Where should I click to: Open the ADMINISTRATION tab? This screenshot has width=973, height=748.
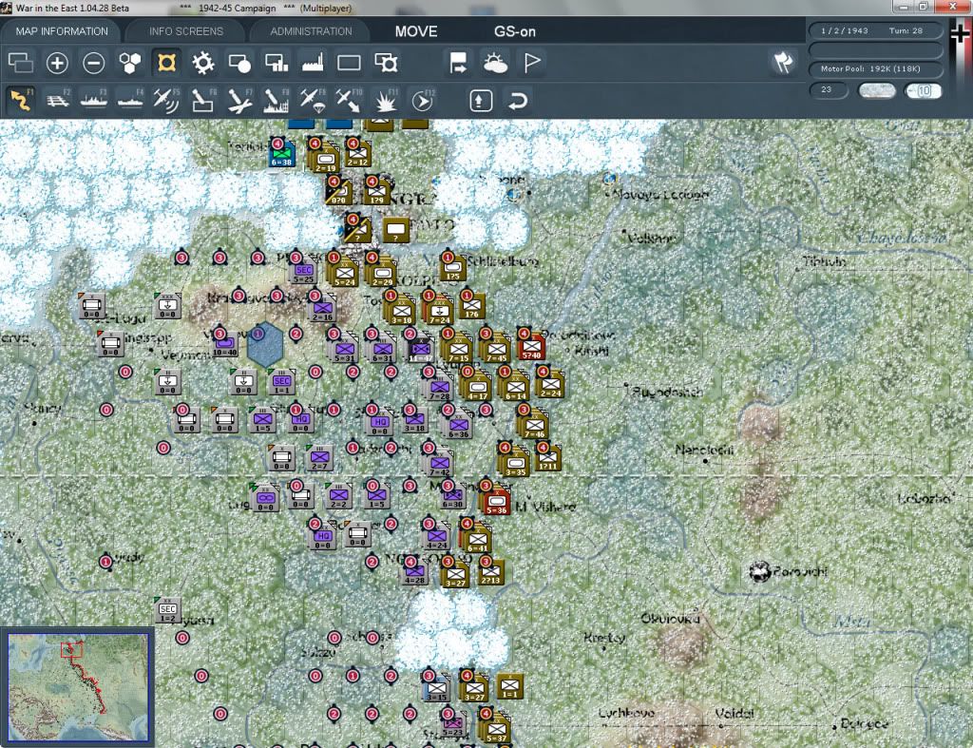point(311,31)
